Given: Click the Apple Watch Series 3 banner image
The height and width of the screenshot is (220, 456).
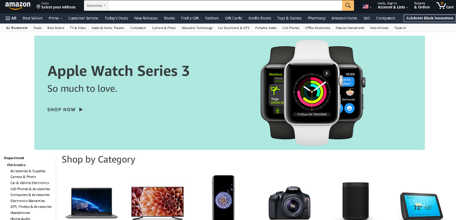Looking at the screenshot, I should 230,93.
